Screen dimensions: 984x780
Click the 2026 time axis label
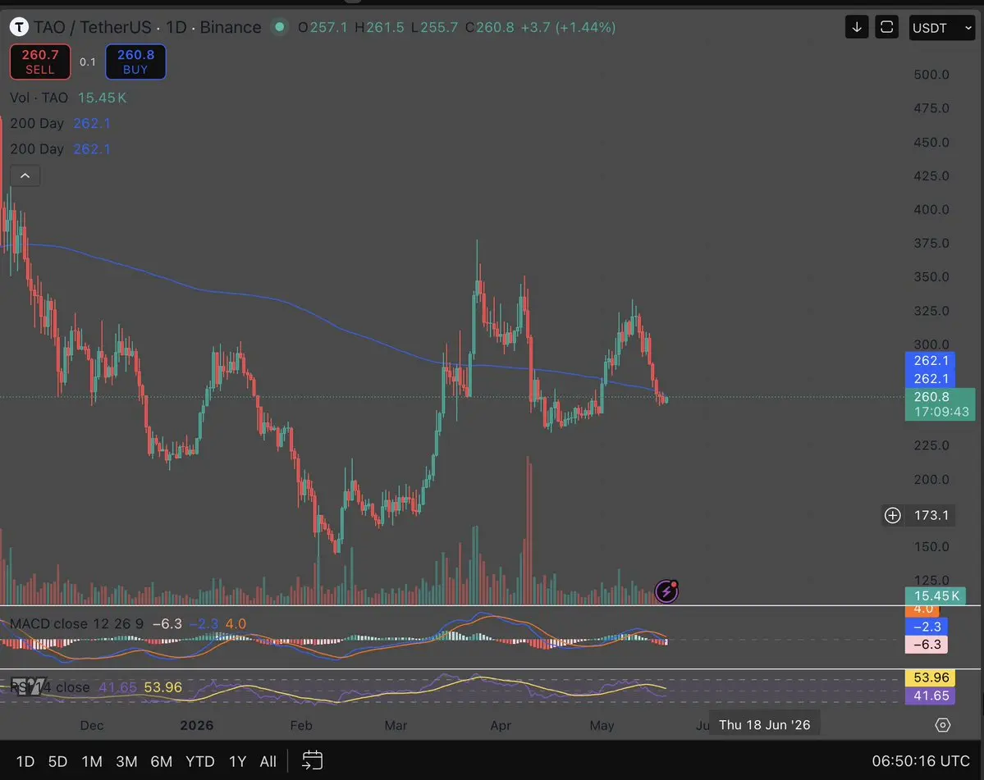pyautogui.click(x=197, y=725)
